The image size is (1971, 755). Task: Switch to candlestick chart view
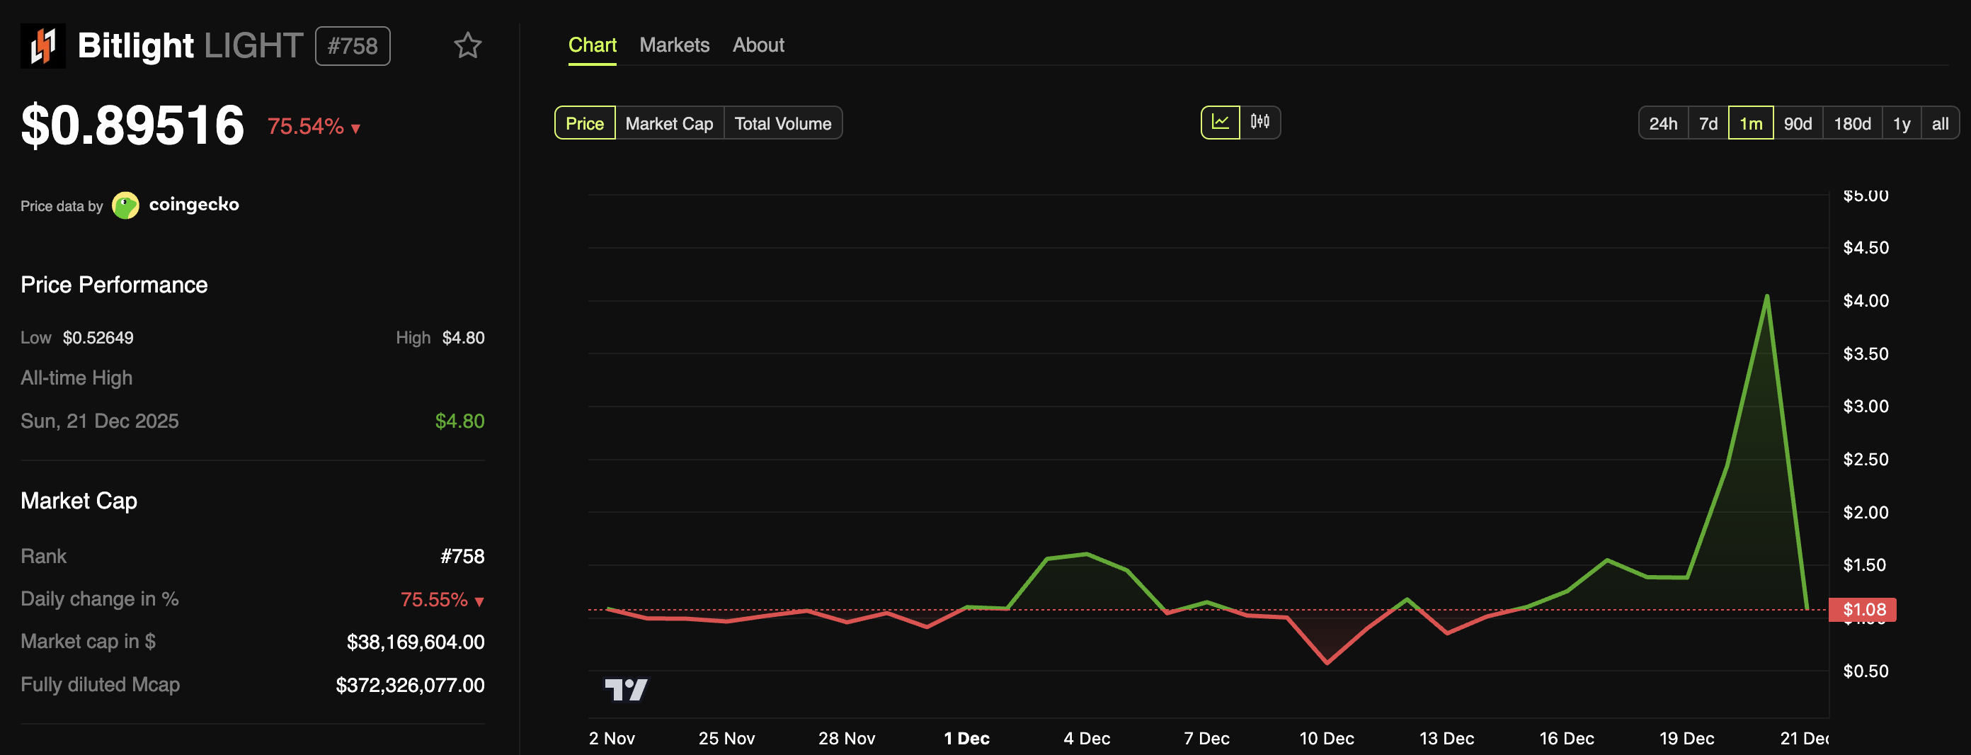[x=1259, y=122]
